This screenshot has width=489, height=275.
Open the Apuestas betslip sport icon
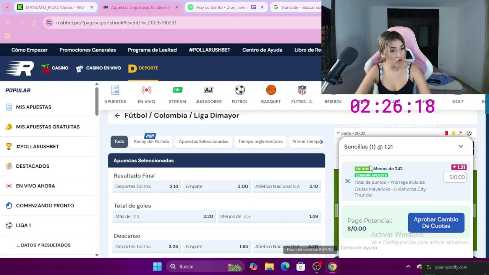[x=115, y=94]
